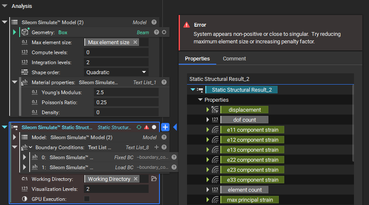Click the blue plus add button

tap(165, 127)
